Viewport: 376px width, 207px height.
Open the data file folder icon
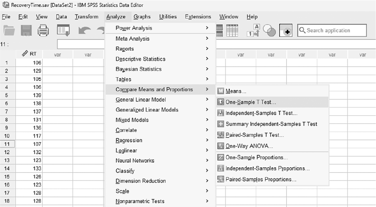coord(9,31)
